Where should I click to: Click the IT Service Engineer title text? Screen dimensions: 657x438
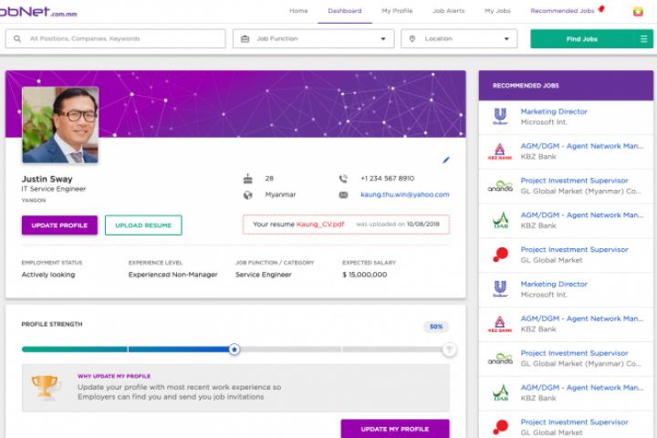(x=54, y=189)
